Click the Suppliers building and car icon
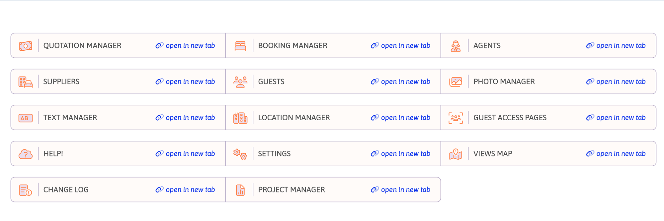 pos(26,82)
